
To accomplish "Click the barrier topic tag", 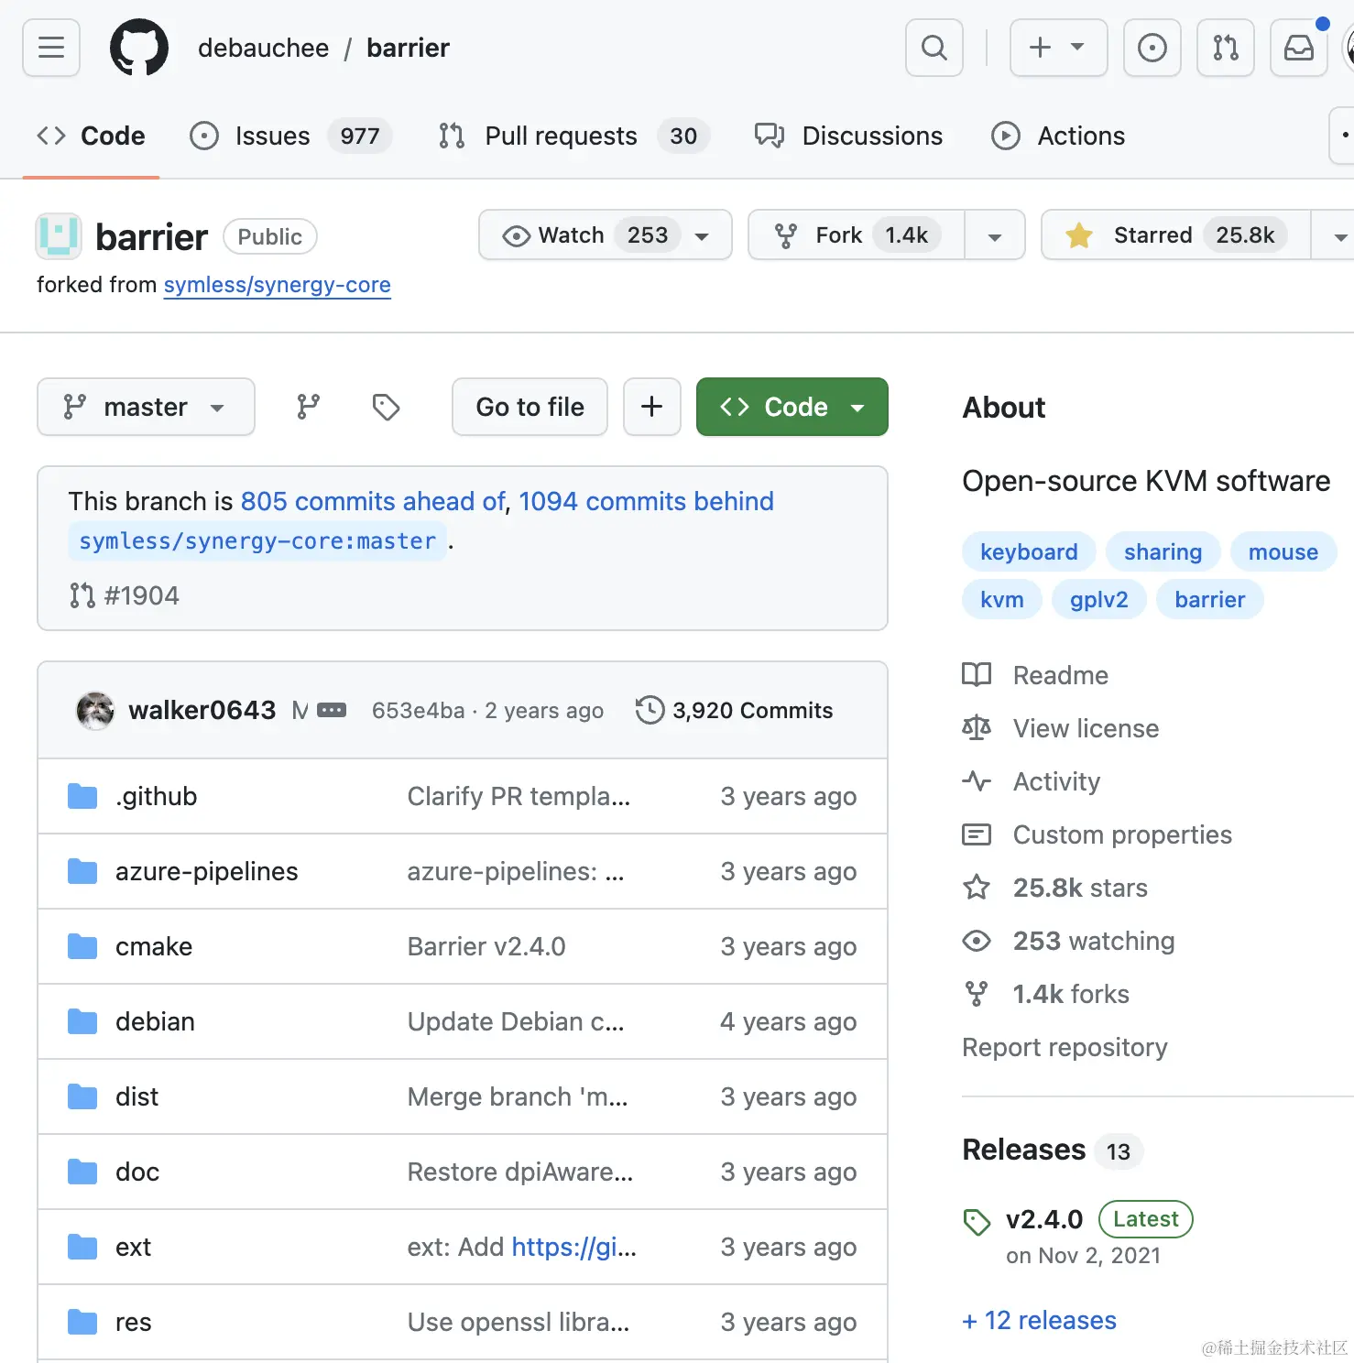I will point(1209,599).
